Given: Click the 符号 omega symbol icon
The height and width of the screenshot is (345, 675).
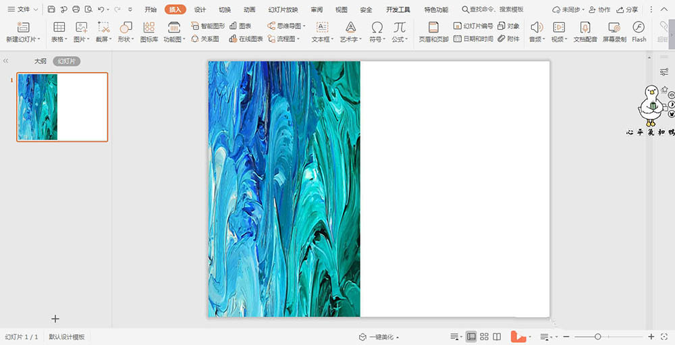Looking at the screenshot, I should (377, 28).
